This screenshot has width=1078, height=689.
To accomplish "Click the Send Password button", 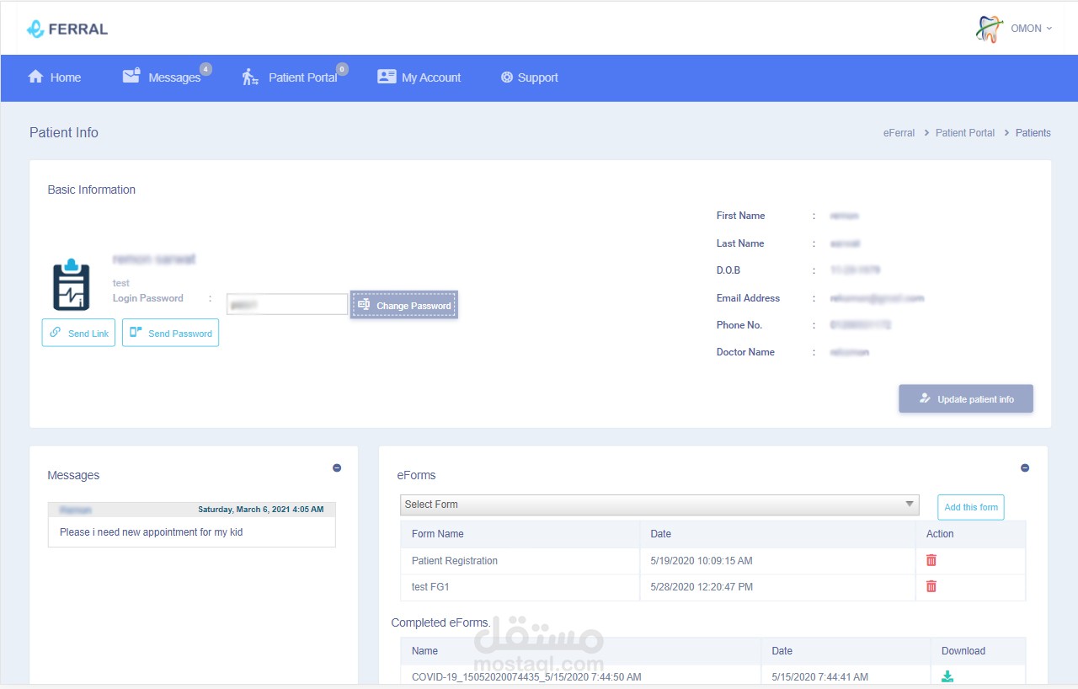I will (170, 333).
